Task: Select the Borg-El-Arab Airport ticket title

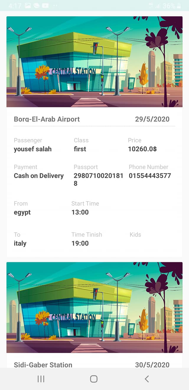Action: [x=47, y=119]
